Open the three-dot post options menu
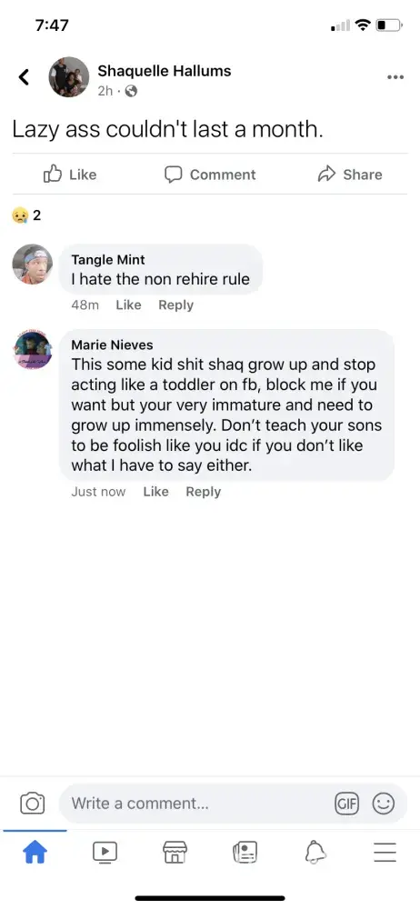Screen dimensions: 420x909 coord(395,77)
